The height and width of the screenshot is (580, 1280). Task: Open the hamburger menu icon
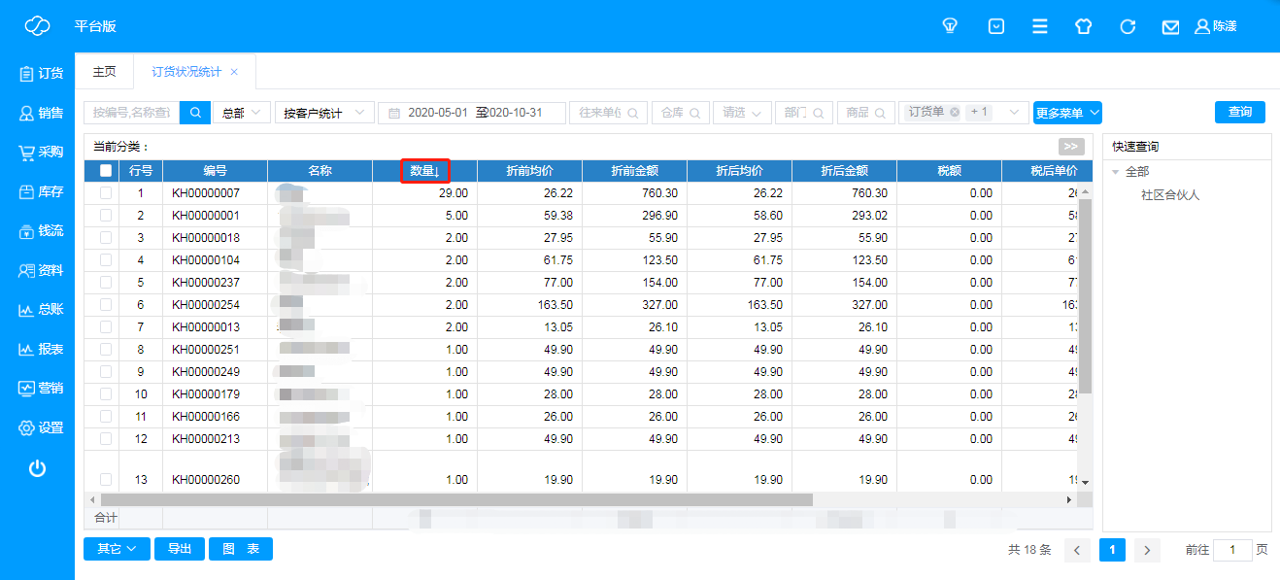click(1040, 26)
